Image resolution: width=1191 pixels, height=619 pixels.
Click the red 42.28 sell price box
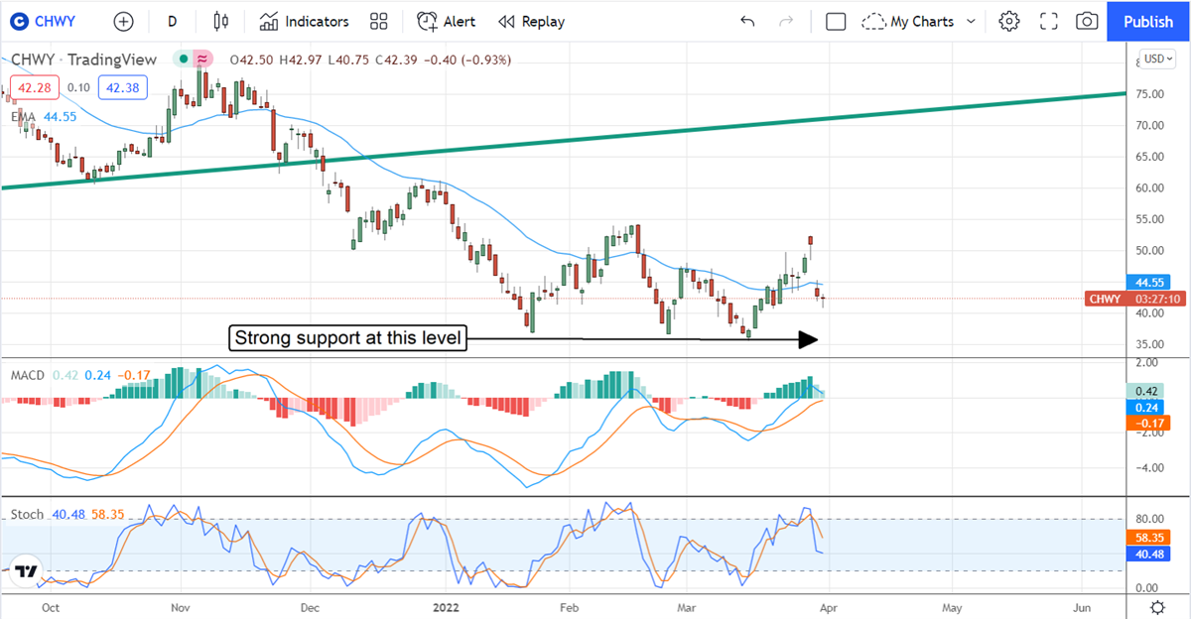pyautogui.click(x=34, y=88)
